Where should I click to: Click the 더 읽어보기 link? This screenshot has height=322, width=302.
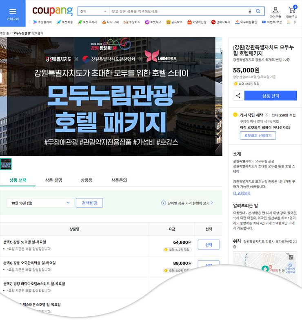click(x=242, y=193)
